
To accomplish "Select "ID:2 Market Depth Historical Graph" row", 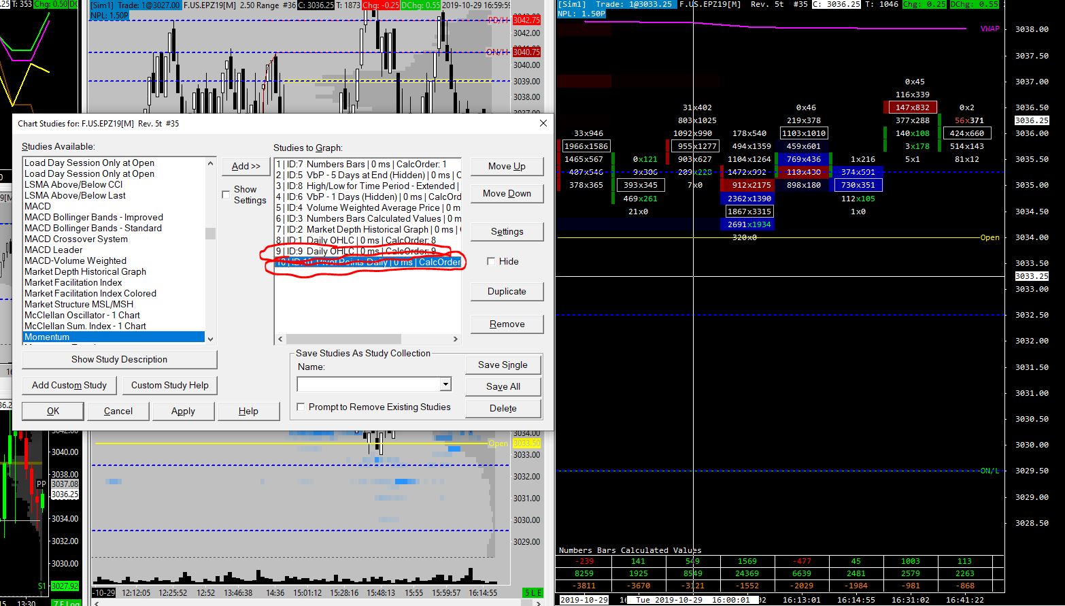I will [368, 229].
